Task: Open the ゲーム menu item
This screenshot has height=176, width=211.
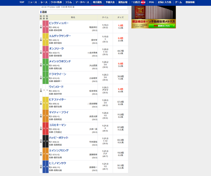Action: tap(178, 2)
